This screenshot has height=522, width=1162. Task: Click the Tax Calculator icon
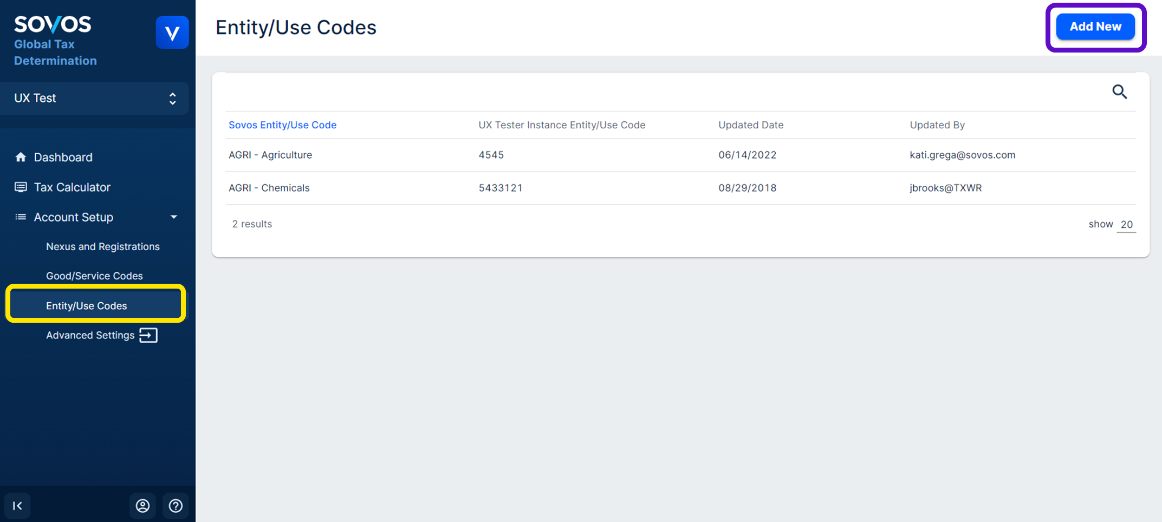click(21, 187)
